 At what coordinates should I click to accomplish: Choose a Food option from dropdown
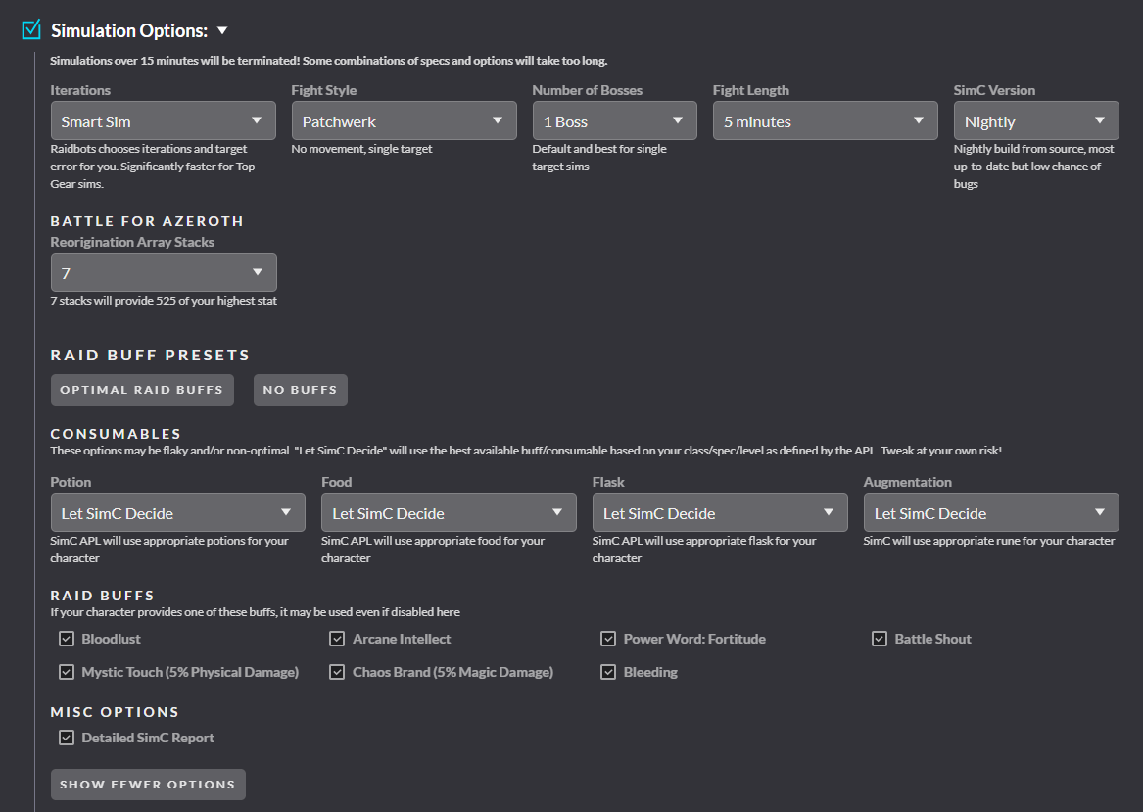point(449,513)
